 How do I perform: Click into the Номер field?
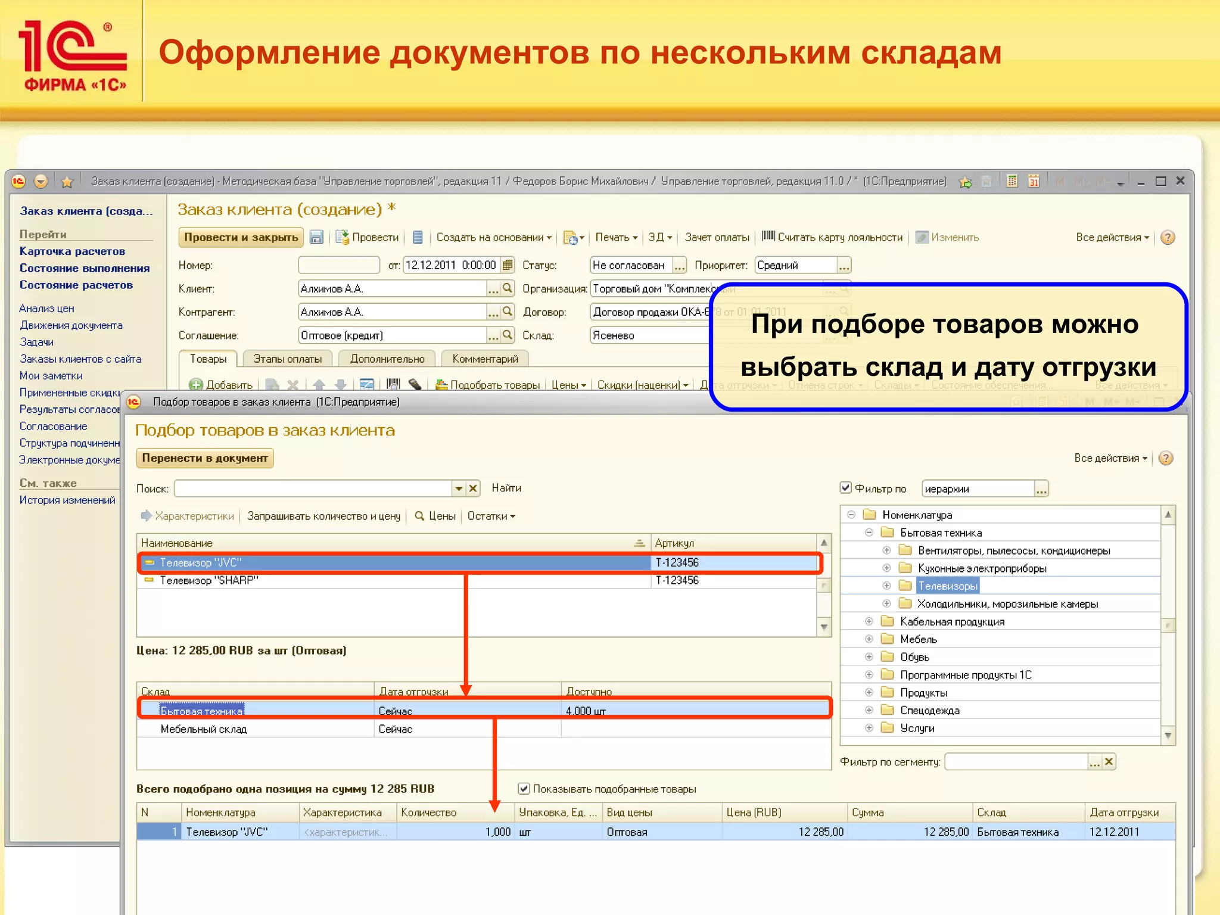click(338, 265)
